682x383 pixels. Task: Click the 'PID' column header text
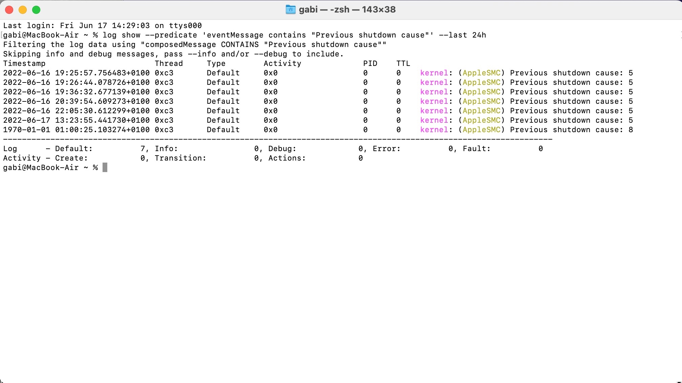[370, 64]
